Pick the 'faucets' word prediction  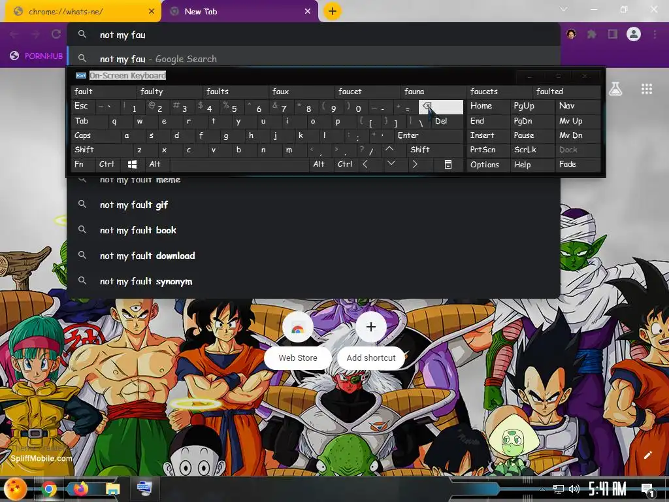point(500,92)
